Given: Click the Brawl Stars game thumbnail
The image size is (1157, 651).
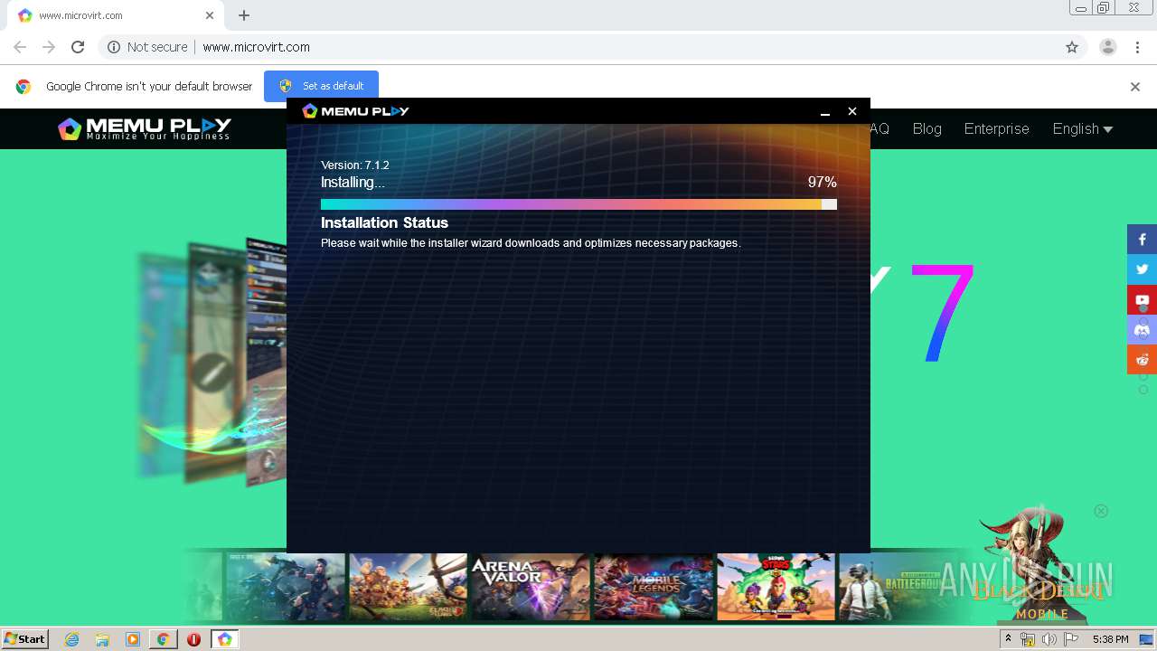Looking at the screenshot, I should coord(776,587).
